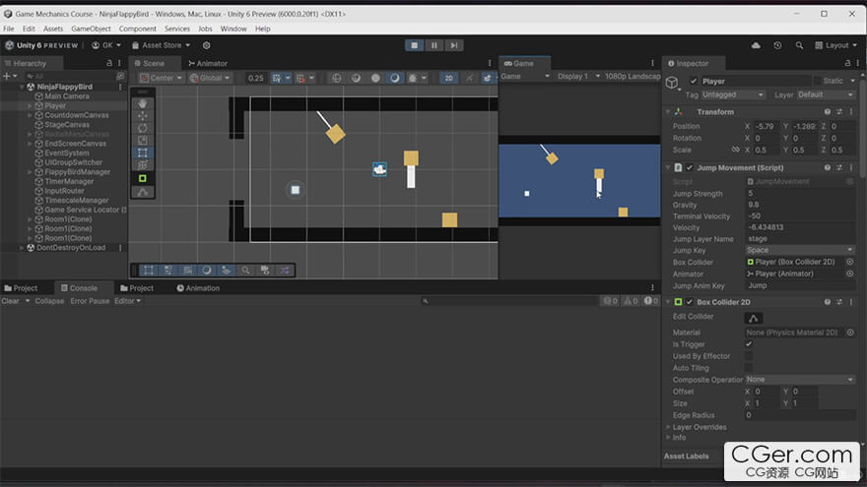Open the Center pivot dropdown
Viewport: 867px width, 487px height.
(x=161, y=78)
